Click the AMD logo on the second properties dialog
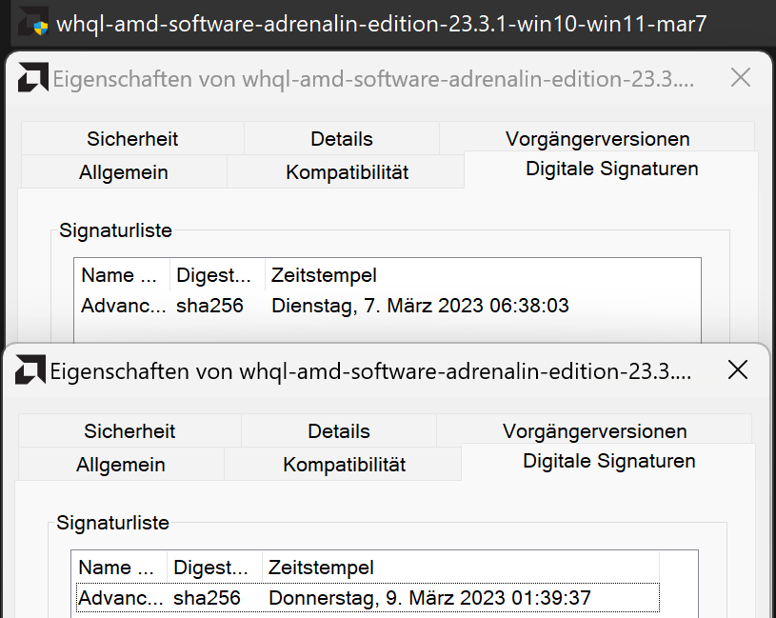 pyautogui.click(x=32, y=371)
